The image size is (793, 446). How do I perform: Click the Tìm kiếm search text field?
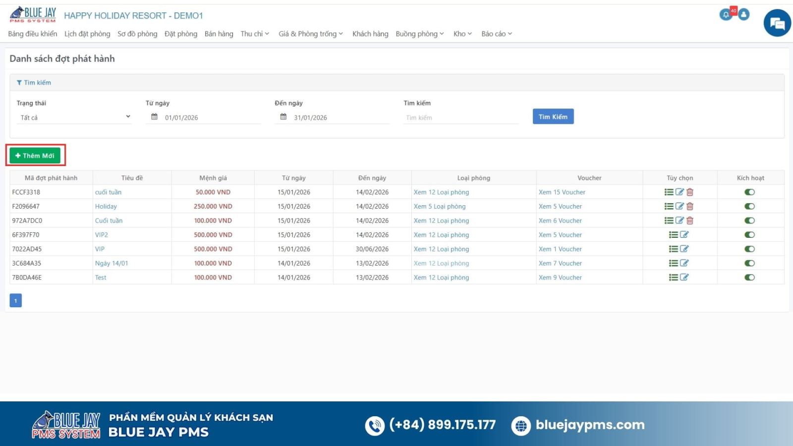(x=460, y=117)
